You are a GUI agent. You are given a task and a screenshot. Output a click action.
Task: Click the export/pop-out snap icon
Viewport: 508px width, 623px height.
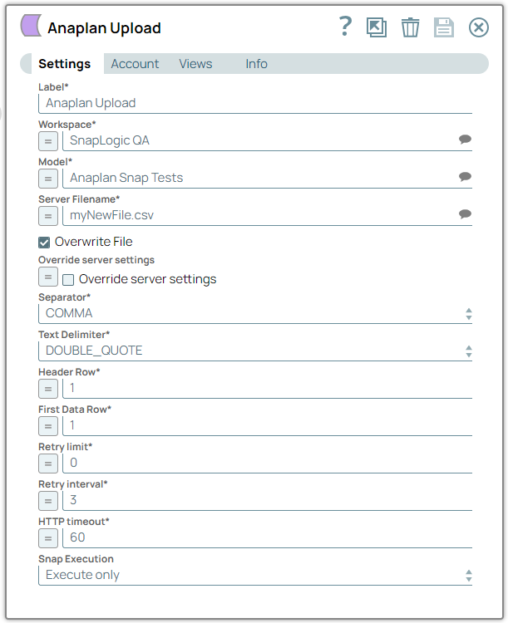[377, 27]
